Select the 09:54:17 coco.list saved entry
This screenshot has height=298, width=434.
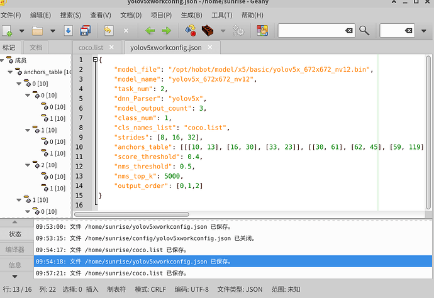(233, 250)
